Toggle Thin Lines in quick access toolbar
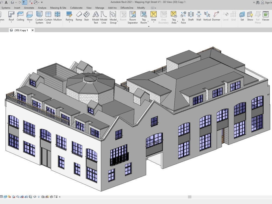This screenshot has height=204, width=272. 24,2
